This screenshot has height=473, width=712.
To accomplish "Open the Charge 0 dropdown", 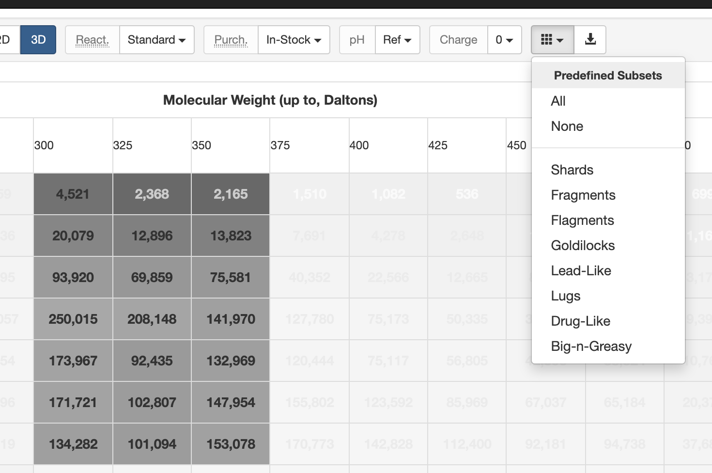I will pyautogui.click(x=504, y=40).
